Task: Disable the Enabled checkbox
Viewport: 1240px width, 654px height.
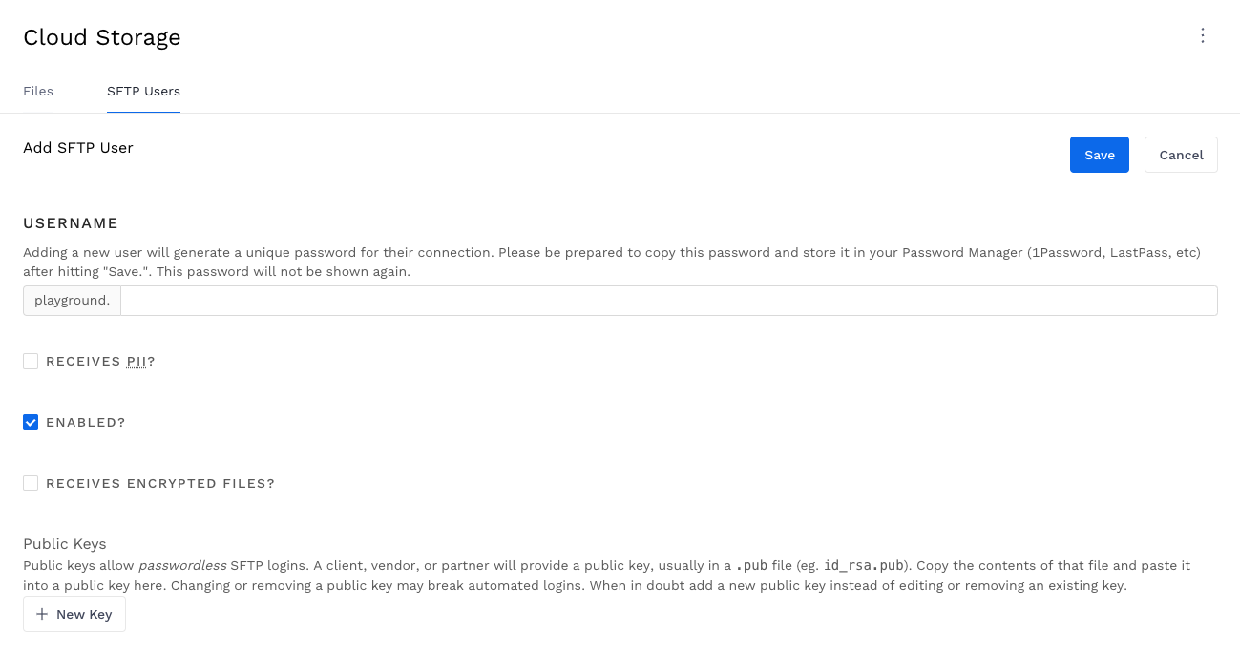Action: coord(30,422)
